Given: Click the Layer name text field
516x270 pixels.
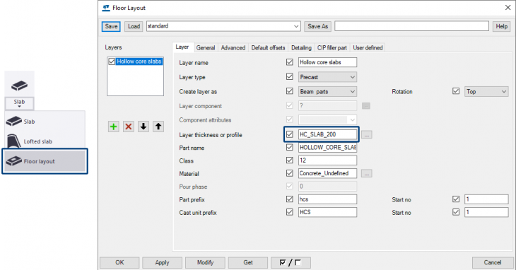Looking at the screenshot, I should click(x=327, y=62).
